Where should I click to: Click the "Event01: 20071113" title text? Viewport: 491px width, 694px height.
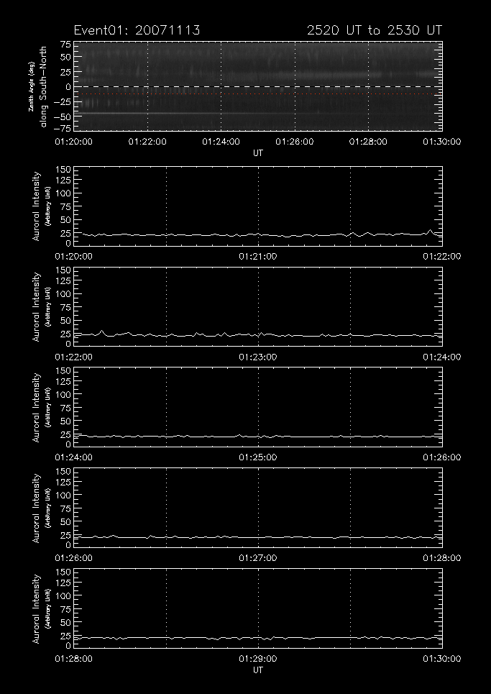(137, 30)
